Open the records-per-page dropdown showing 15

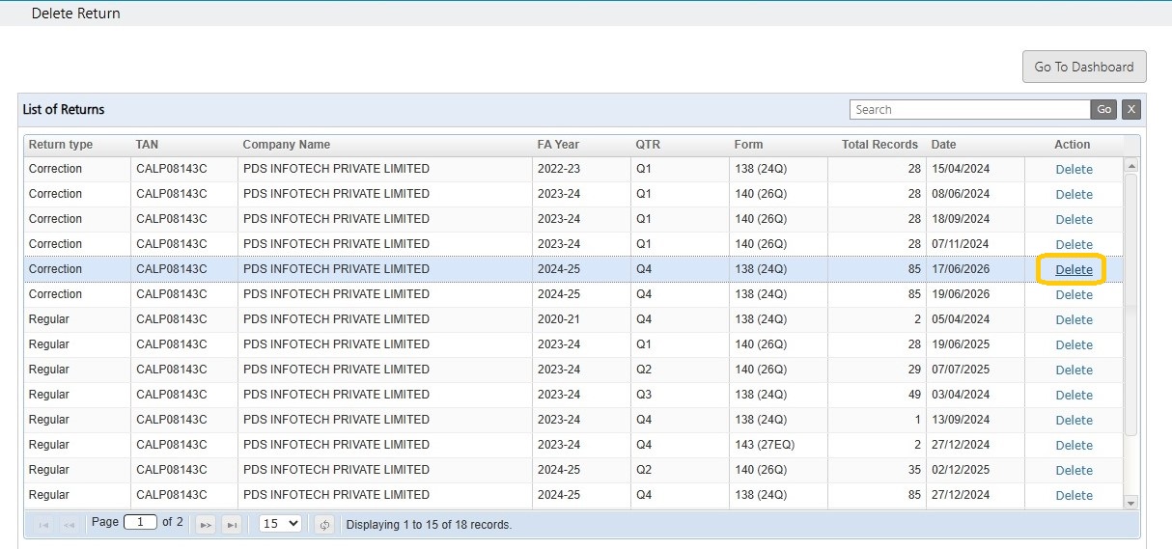281,524
